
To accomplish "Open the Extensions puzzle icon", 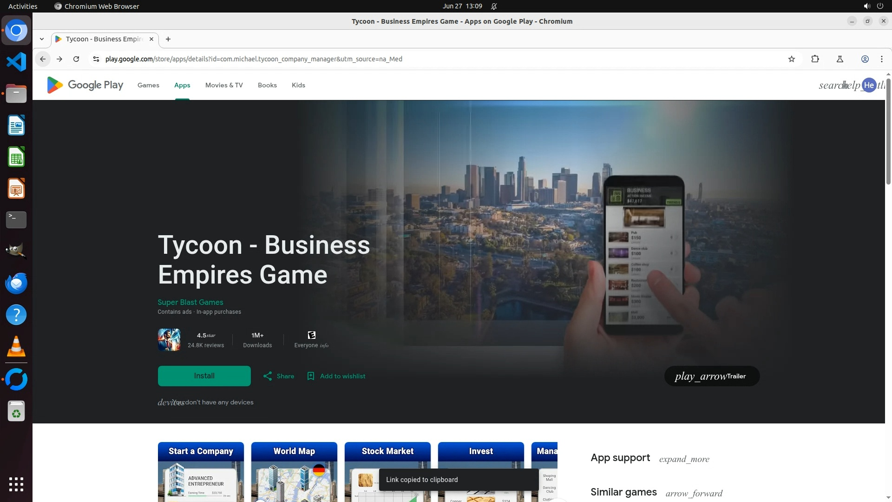I will (x=815, y=59).
